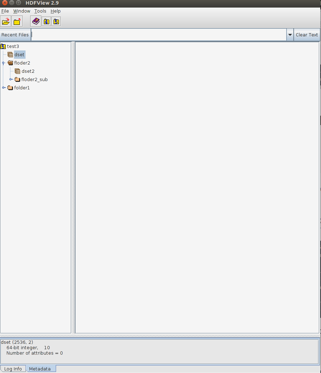Open the File menu

tap(5, 11)
